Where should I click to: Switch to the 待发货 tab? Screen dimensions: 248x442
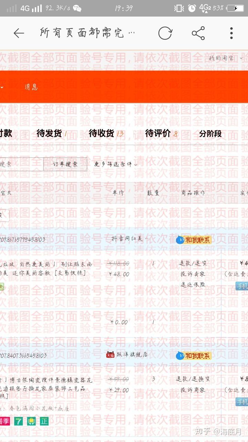point(51,134)
